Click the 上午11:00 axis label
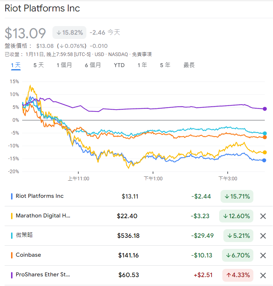 pyautogui.click(x=79, y=179)
